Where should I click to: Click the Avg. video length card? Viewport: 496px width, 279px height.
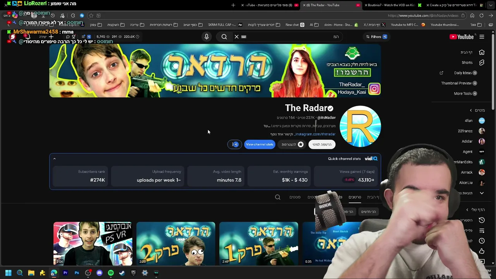click(x=216, y=176)
